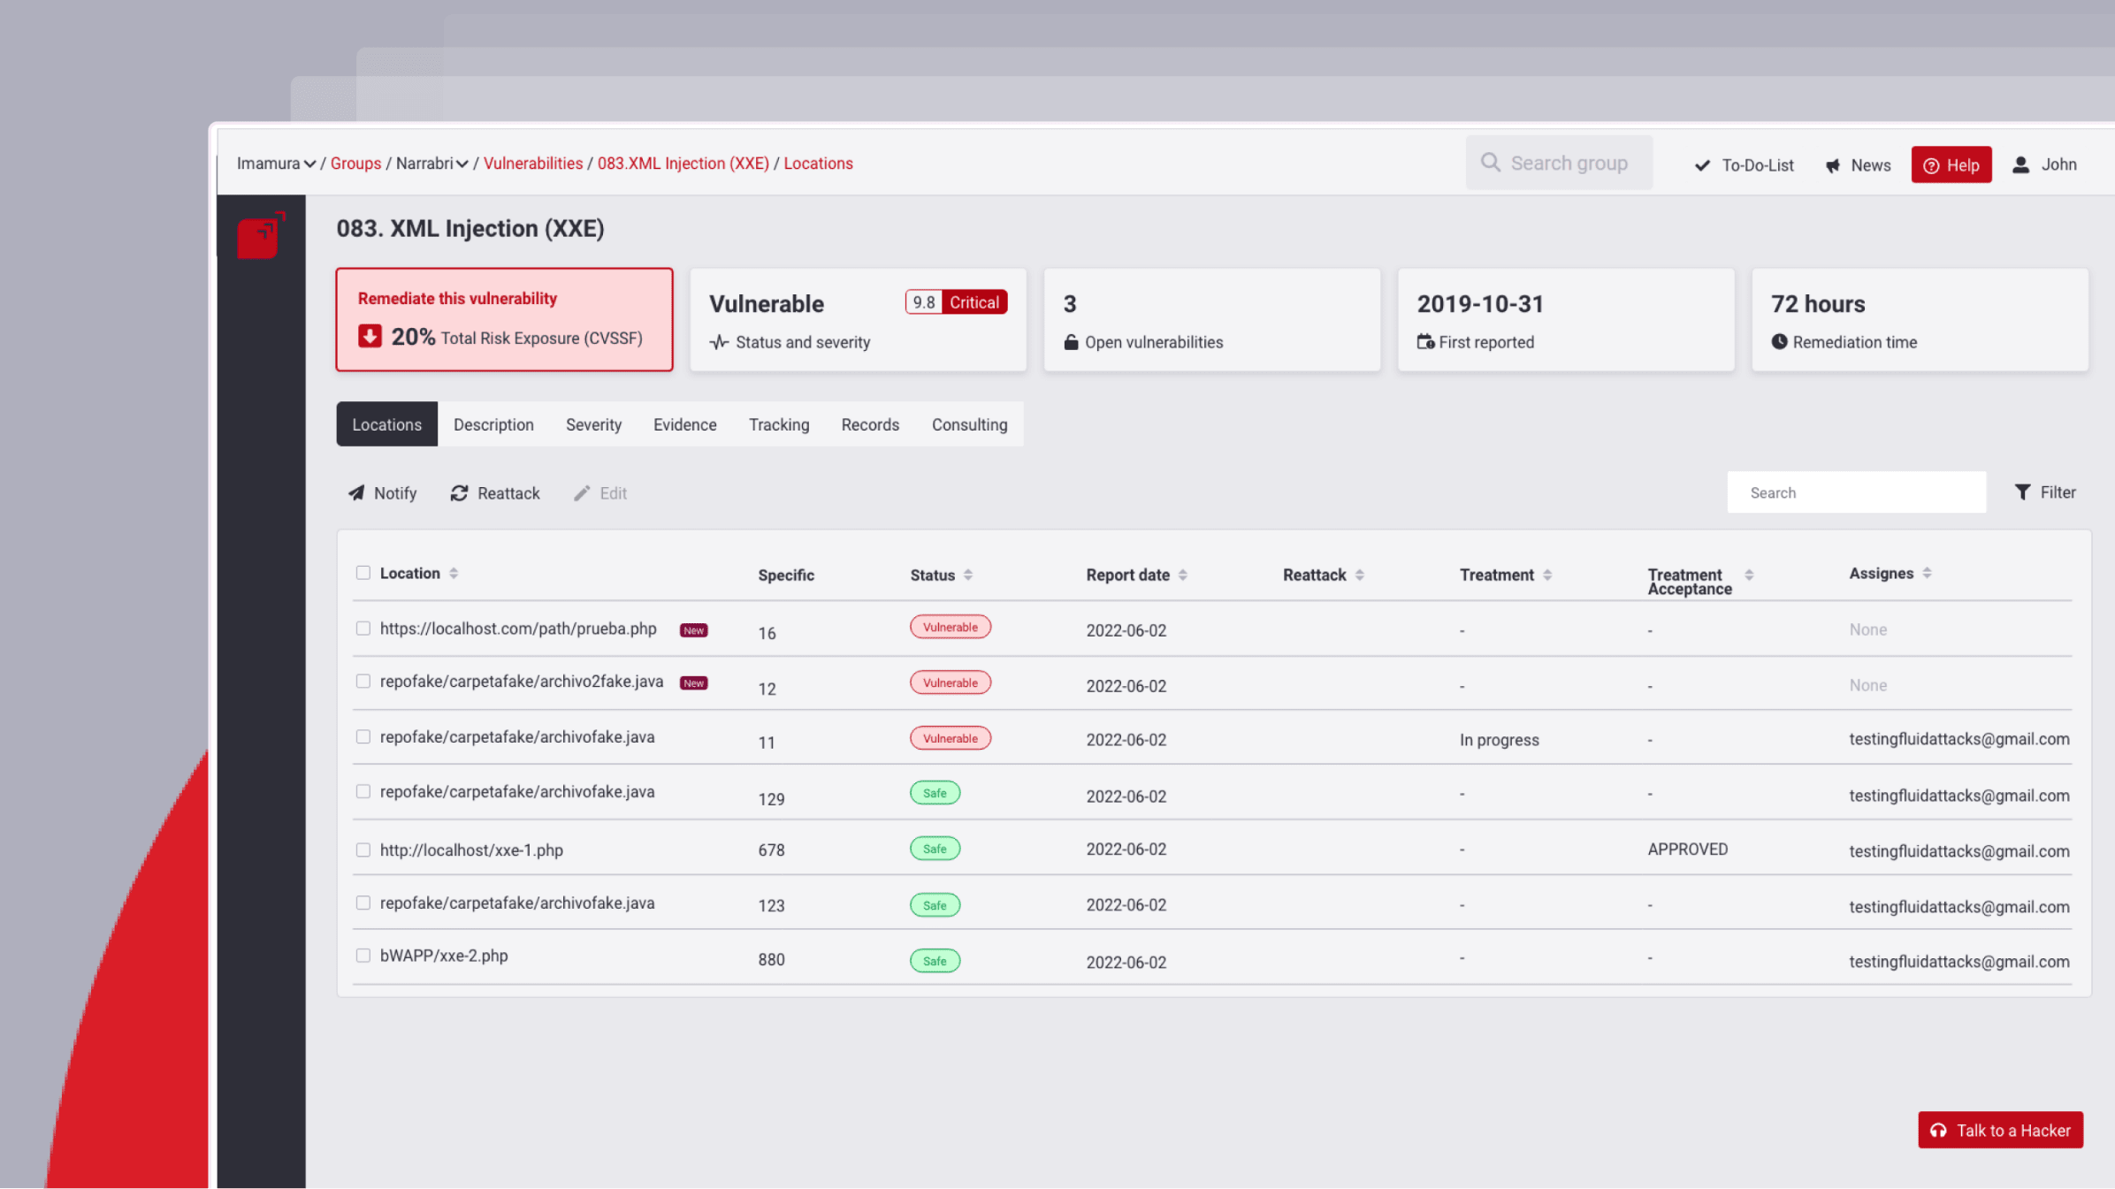Viewport: 2115px width, 1189px height.
Task: Click New badge on archivo2fake.java row
Action: point(694,683)
